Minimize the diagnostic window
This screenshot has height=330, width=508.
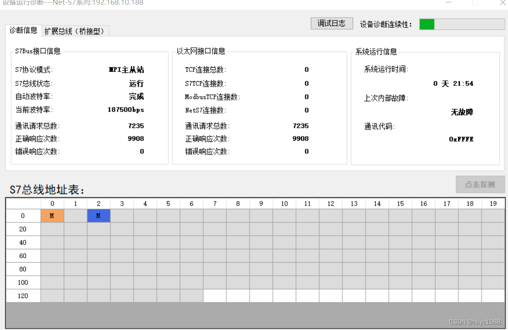click(x=449, y=3)
